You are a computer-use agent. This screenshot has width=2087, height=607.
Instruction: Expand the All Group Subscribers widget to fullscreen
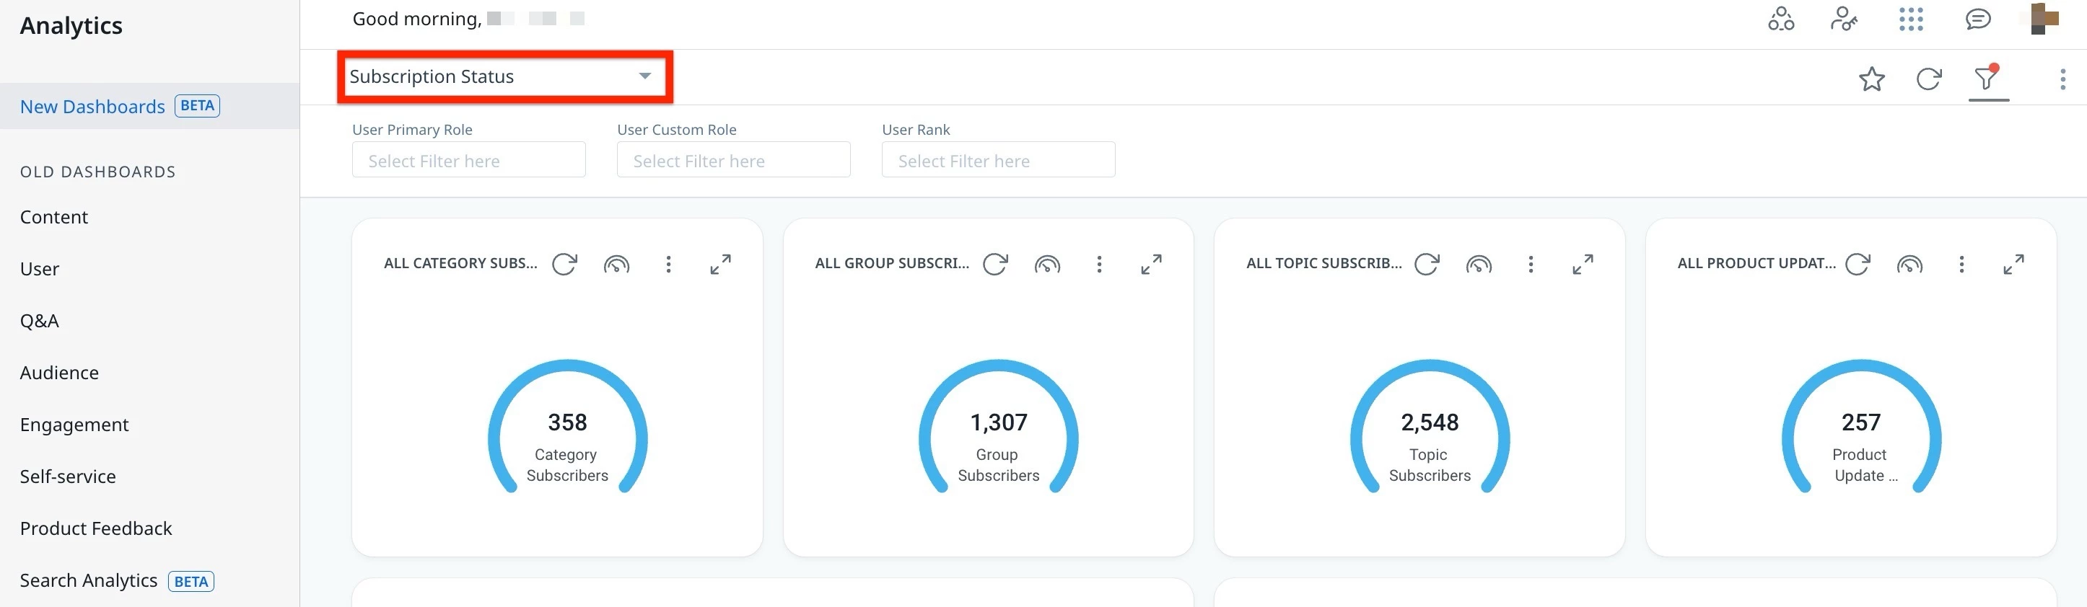pos(1151,264)
